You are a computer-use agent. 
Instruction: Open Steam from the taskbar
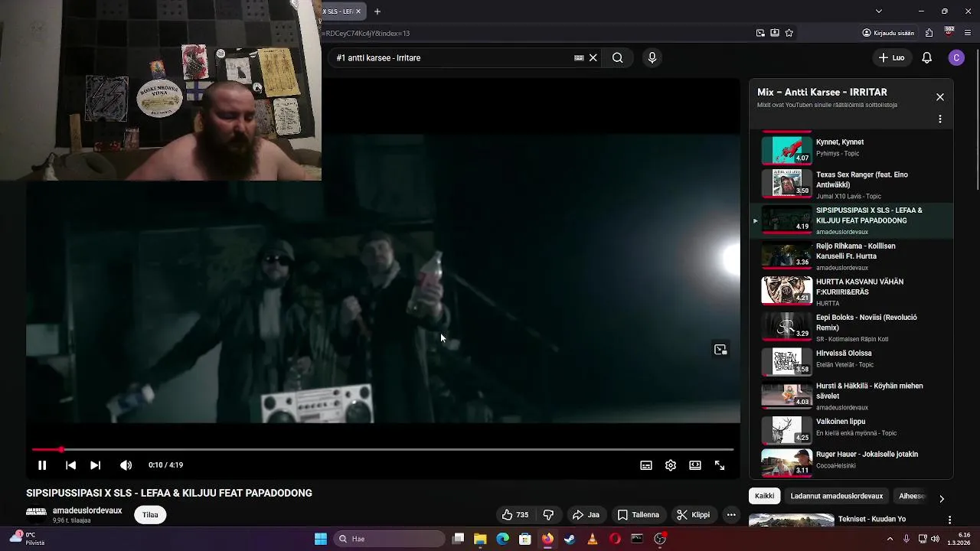click(x=570, y=539)
